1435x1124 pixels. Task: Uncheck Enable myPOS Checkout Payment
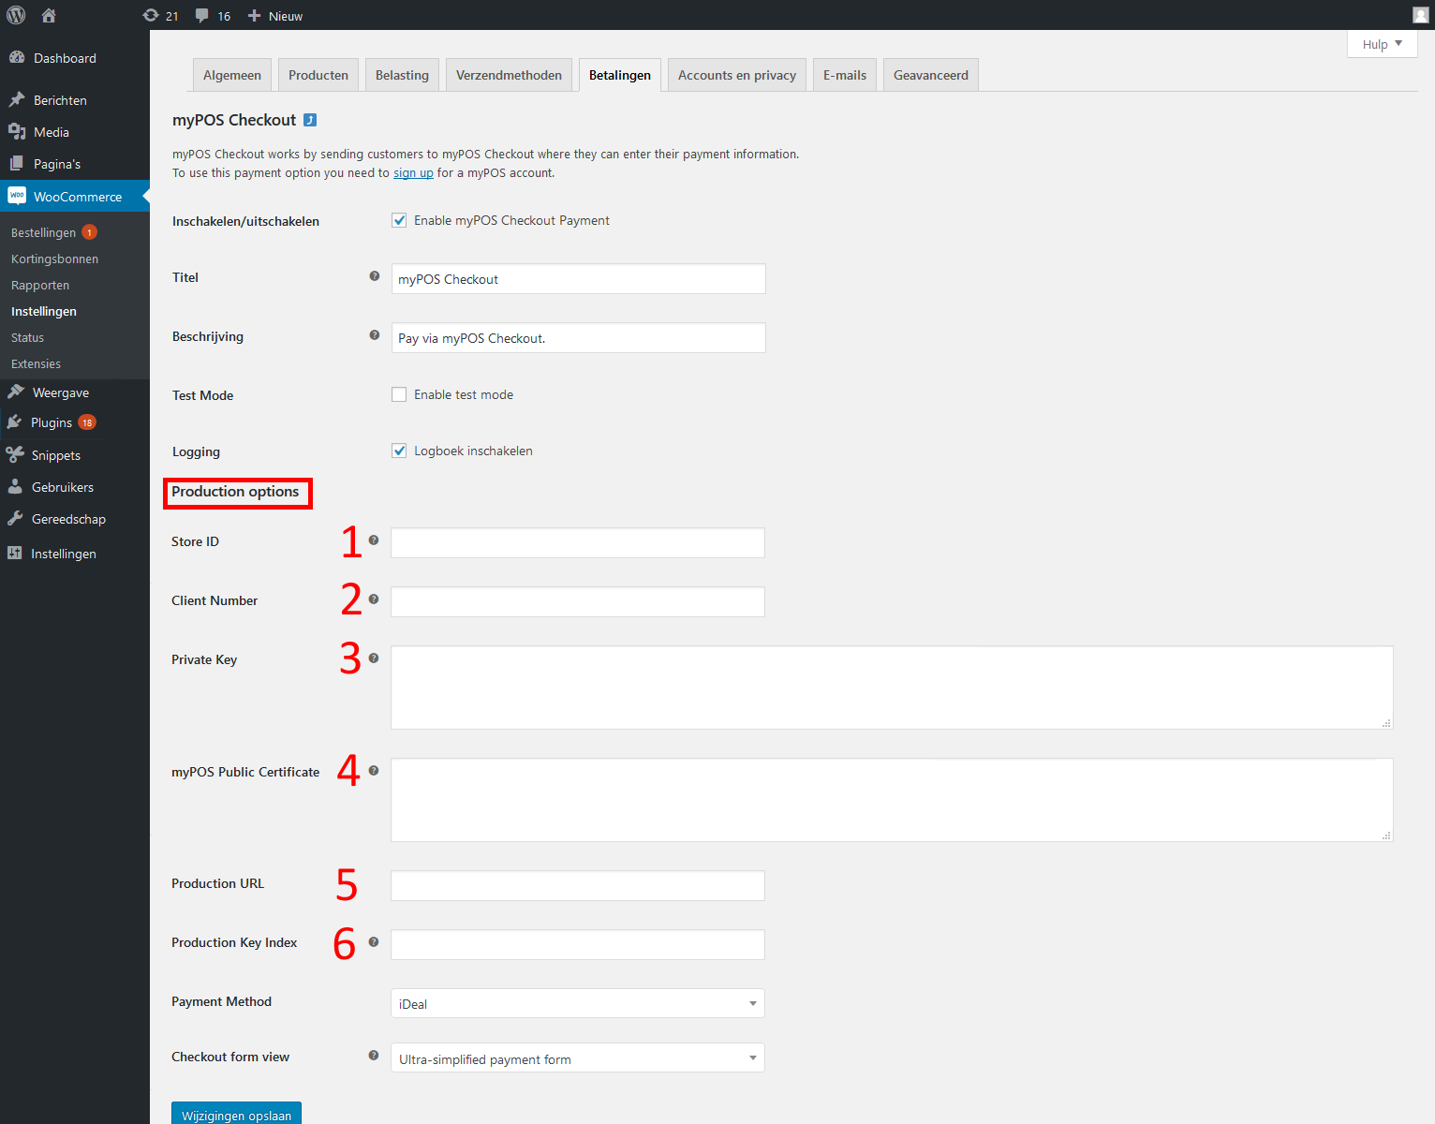399,221
